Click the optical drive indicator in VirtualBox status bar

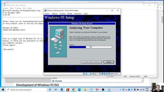(x=86, y=74)
